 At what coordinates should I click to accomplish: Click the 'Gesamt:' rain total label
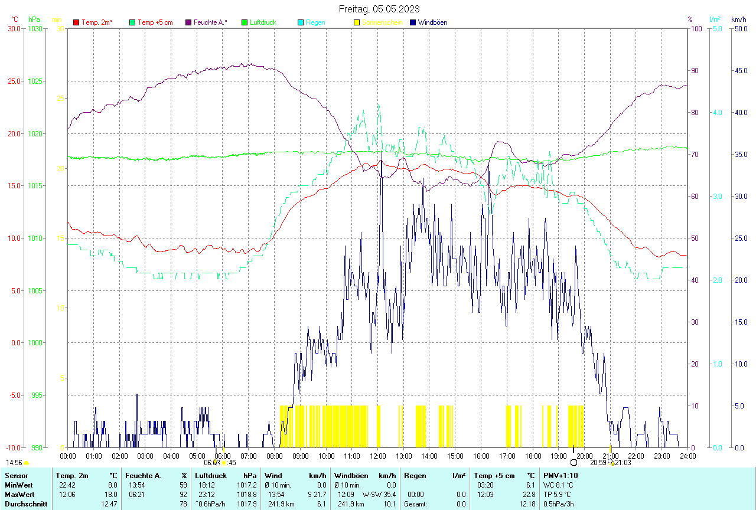(415, 504)
